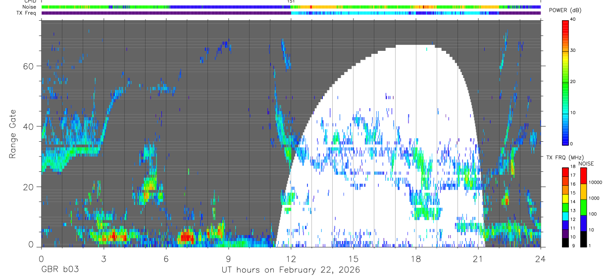Click the TX frequency color scale bar

tap(565, 207)
